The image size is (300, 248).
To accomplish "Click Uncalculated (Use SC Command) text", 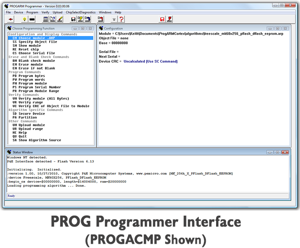I will (x=150, y=61).
